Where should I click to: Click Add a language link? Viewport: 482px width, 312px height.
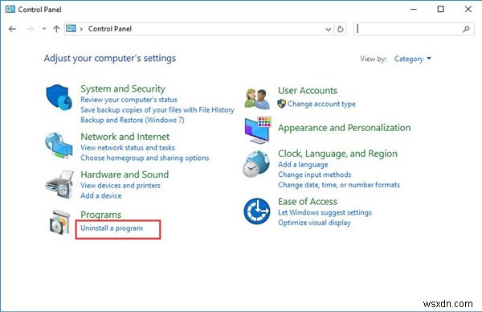click(303, 165)
